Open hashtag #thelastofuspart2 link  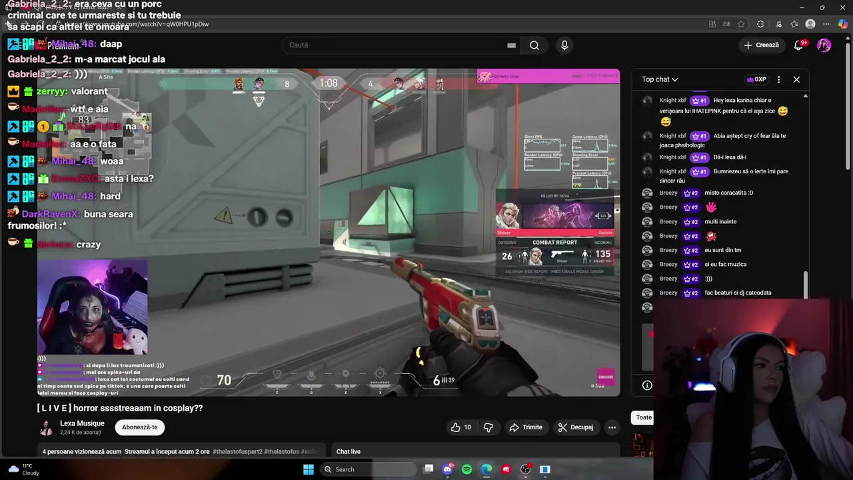[237, 452]
